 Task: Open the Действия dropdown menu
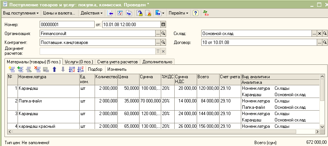[x=92, y=13]
